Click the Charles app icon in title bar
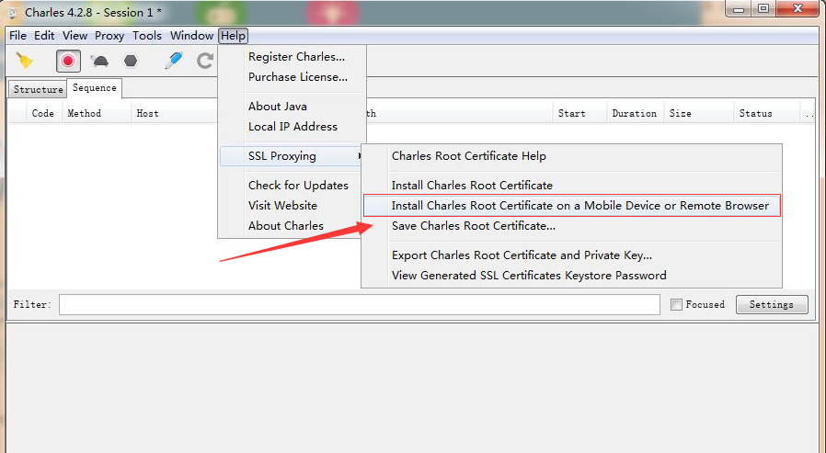This screenshot has height=453, width=826. click(x=12, y=13)
